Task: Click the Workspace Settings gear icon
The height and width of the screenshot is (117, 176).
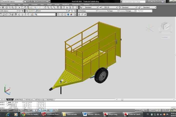Action: (x=20, y=11)
